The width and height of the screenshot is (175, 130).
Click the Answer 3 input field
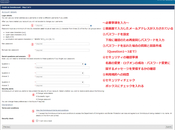[x=62, y=86]
